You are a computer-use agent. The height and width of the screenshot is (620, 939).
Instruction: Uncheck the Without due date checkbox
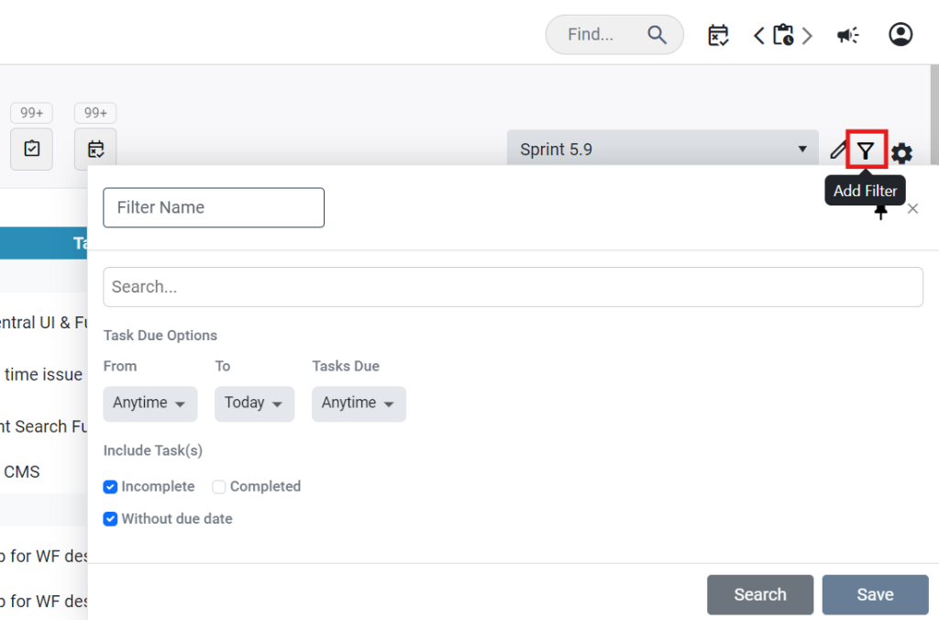click(110, 519)
